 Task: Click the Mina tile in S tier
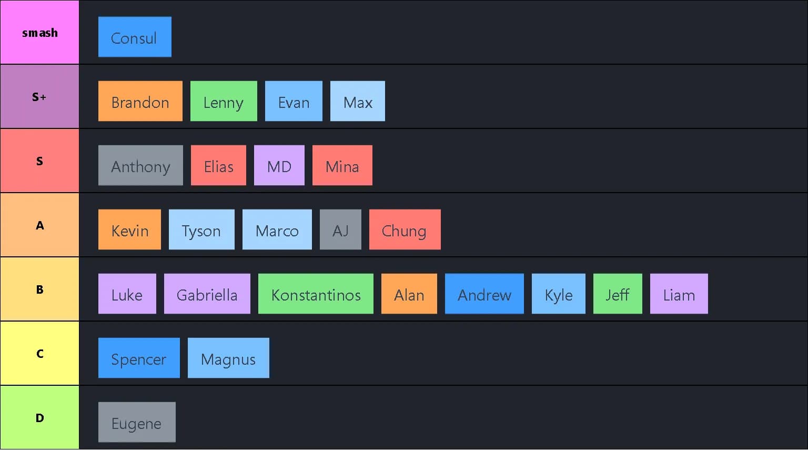(x=342, y=166)
